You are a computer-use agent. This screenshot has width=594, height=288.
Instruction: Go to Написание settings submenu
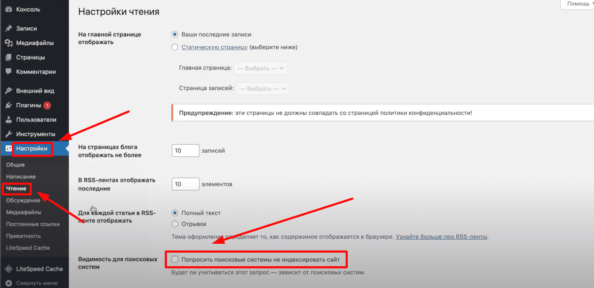(21, 177)
